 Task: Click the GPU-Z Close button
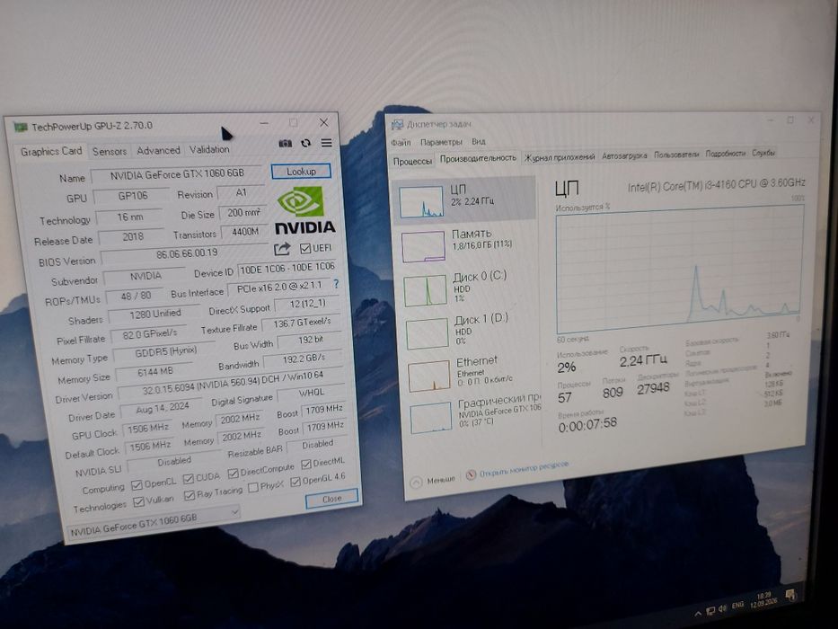(331, 499)
